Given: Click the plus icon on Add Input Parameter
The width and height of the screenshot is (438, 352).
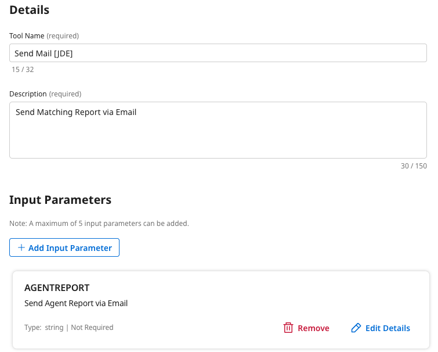Looking at the screenshot, I should [21, 247].
